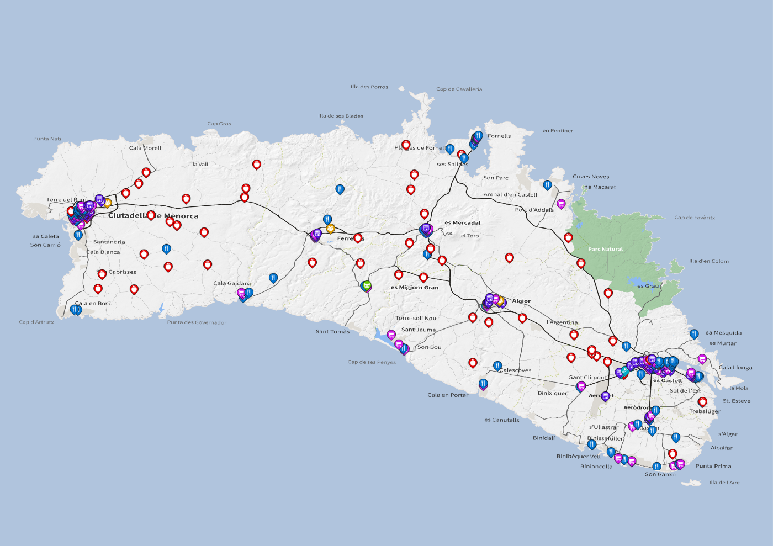This screenshot has height=546, width=773.
Task: Select the restaurant marker near Arenal d'en Castell
Action: [x=547, y=185]
